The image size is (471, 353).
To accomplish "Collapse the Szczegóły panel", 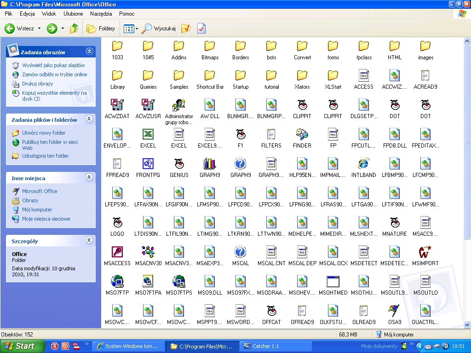I will [89, 240].
